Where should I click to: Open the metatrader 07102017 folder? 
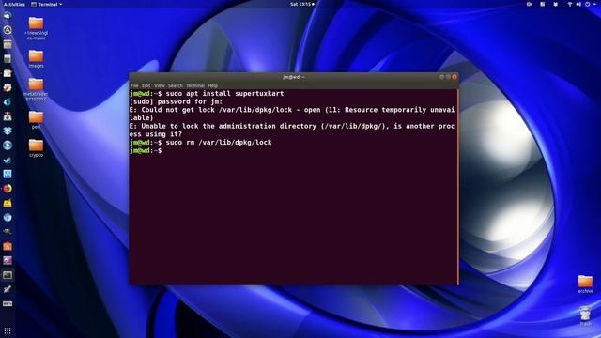point(36,89)
